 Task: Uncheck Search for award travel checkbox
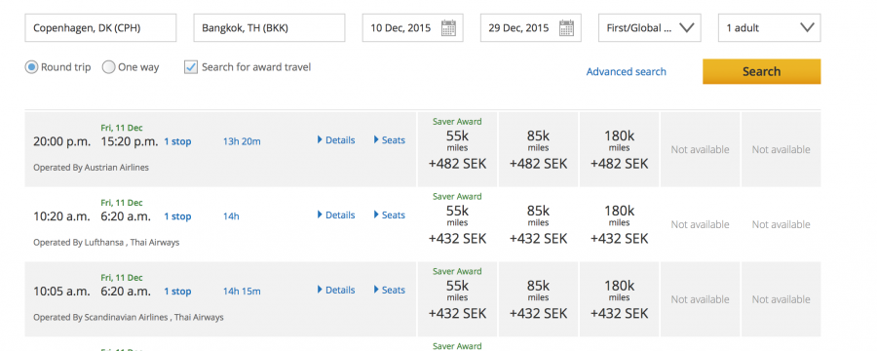[191, 67]
